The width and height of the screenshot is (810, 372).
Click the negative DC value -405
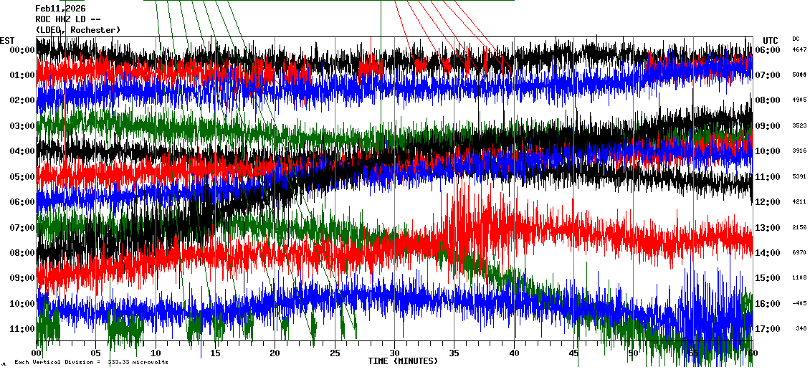[x=799, y=304]
